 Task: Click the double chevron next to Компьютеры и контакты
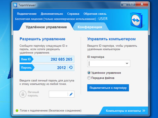coord(144,111)
